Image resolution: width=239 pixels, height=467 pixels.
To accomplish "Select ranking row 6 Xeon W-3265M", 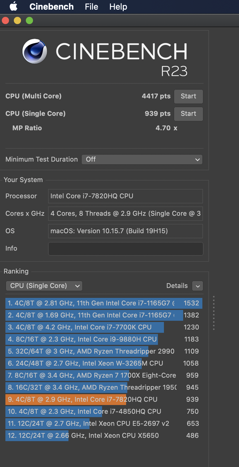I will [104, 363].
